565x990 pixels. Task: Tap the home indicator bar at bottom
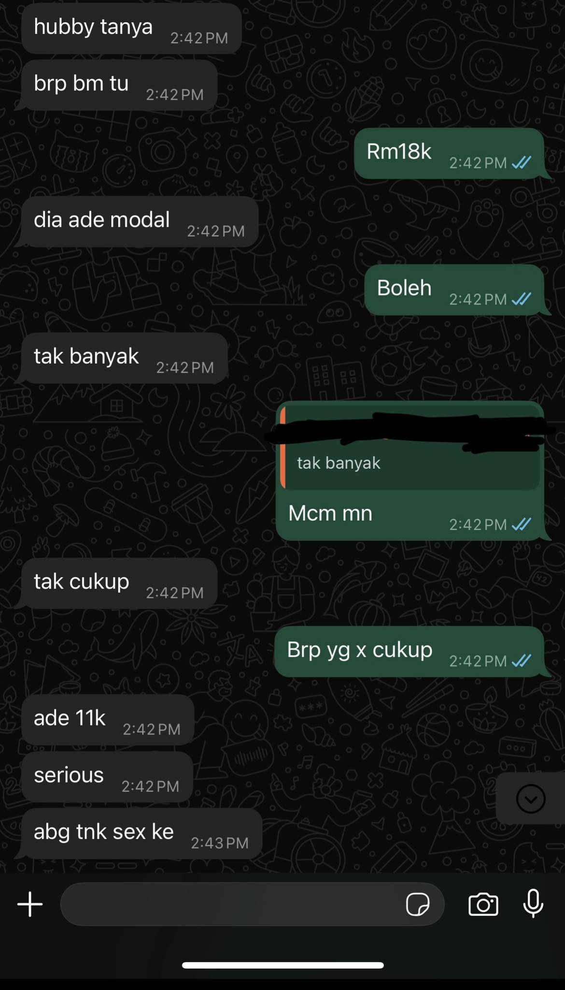[282, 965]
